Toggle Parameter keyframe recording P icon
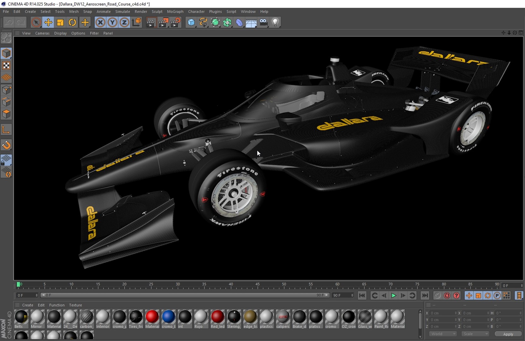525x341 pixels. pos(497,296)
